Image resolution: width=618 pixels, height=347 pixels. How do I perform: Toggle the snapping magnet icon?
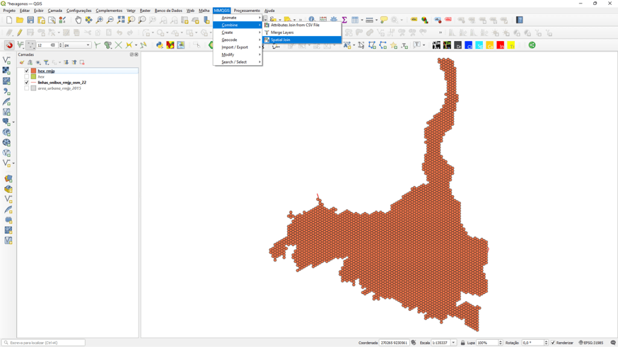pos(9,45)
